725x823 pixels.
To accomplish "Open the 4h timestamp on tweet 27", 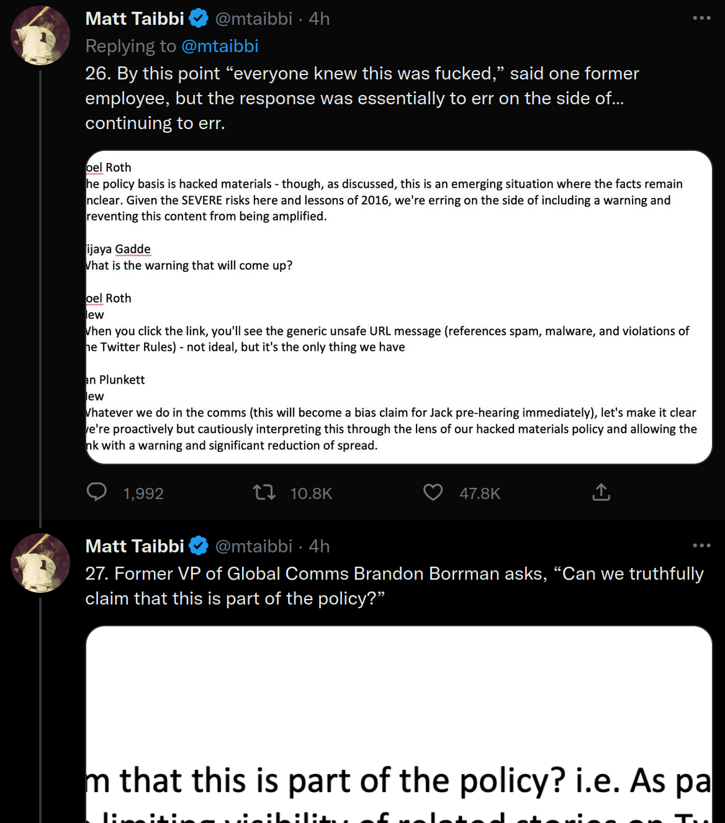I will [x=319, y=546].
